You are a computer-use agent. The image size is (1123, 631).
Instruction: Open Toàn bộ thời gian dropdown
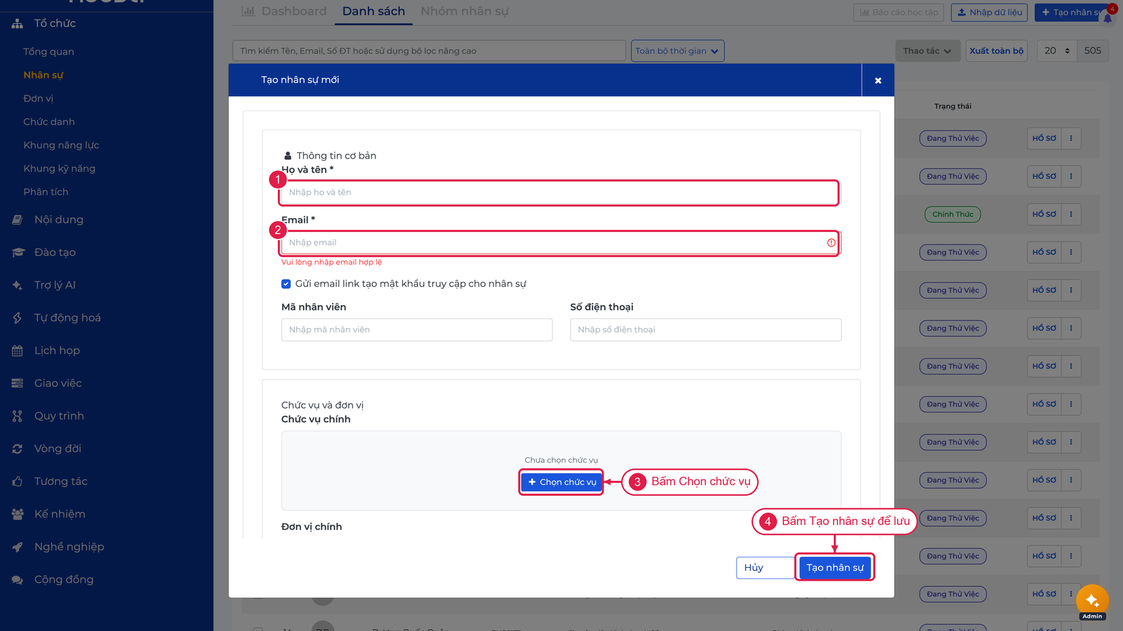(677, 50)
